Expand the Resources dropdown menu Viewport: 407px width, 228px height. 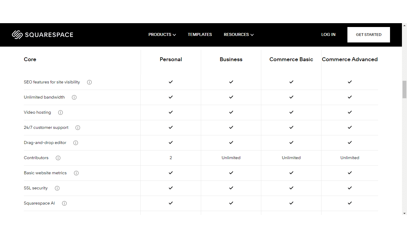pos(239,34)
